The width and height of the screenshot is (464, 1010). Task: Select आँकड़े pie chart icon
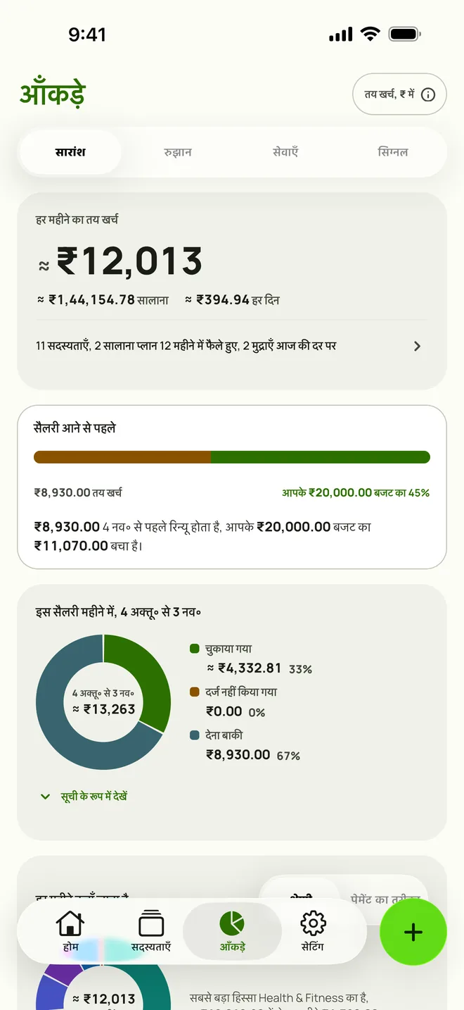[x=232, y=923]
